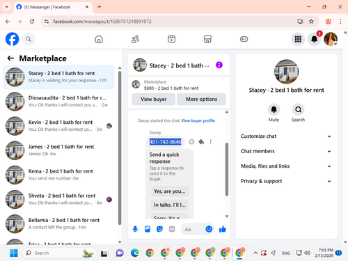Show hidden icons chevron in system tray
This screenshot has width=348, height=261.
point(255,253)
